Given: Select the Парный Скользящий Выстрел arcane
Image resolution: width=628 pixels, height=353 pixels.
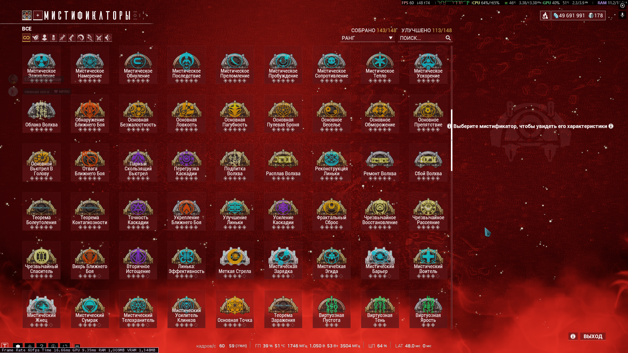Looking at the screenshot, I should click(138, 162).
